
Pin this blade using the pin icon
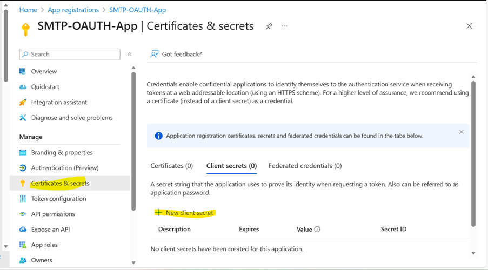coord(269,26)
